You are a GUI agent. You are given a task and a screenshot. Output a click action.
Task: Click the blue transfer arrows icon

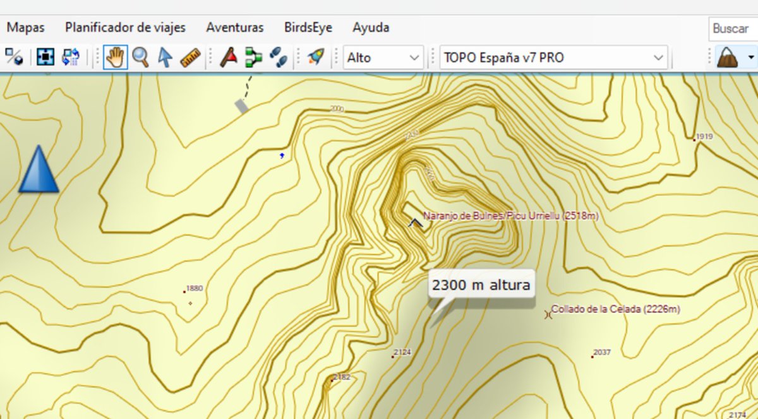point(69,57)
